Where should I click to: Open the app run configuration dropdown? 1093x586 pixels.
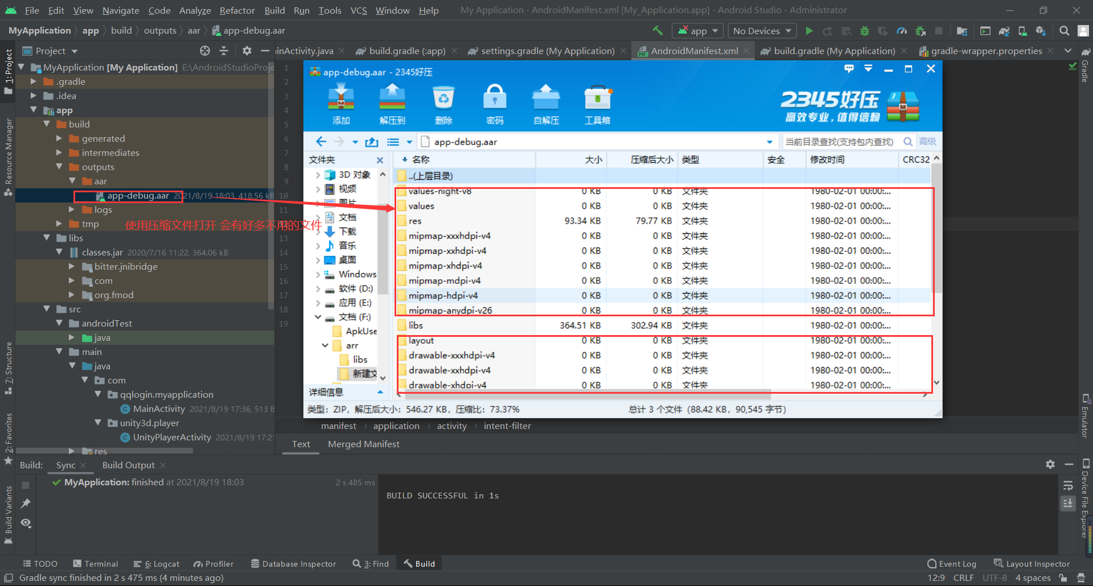[x=697, y=31]
